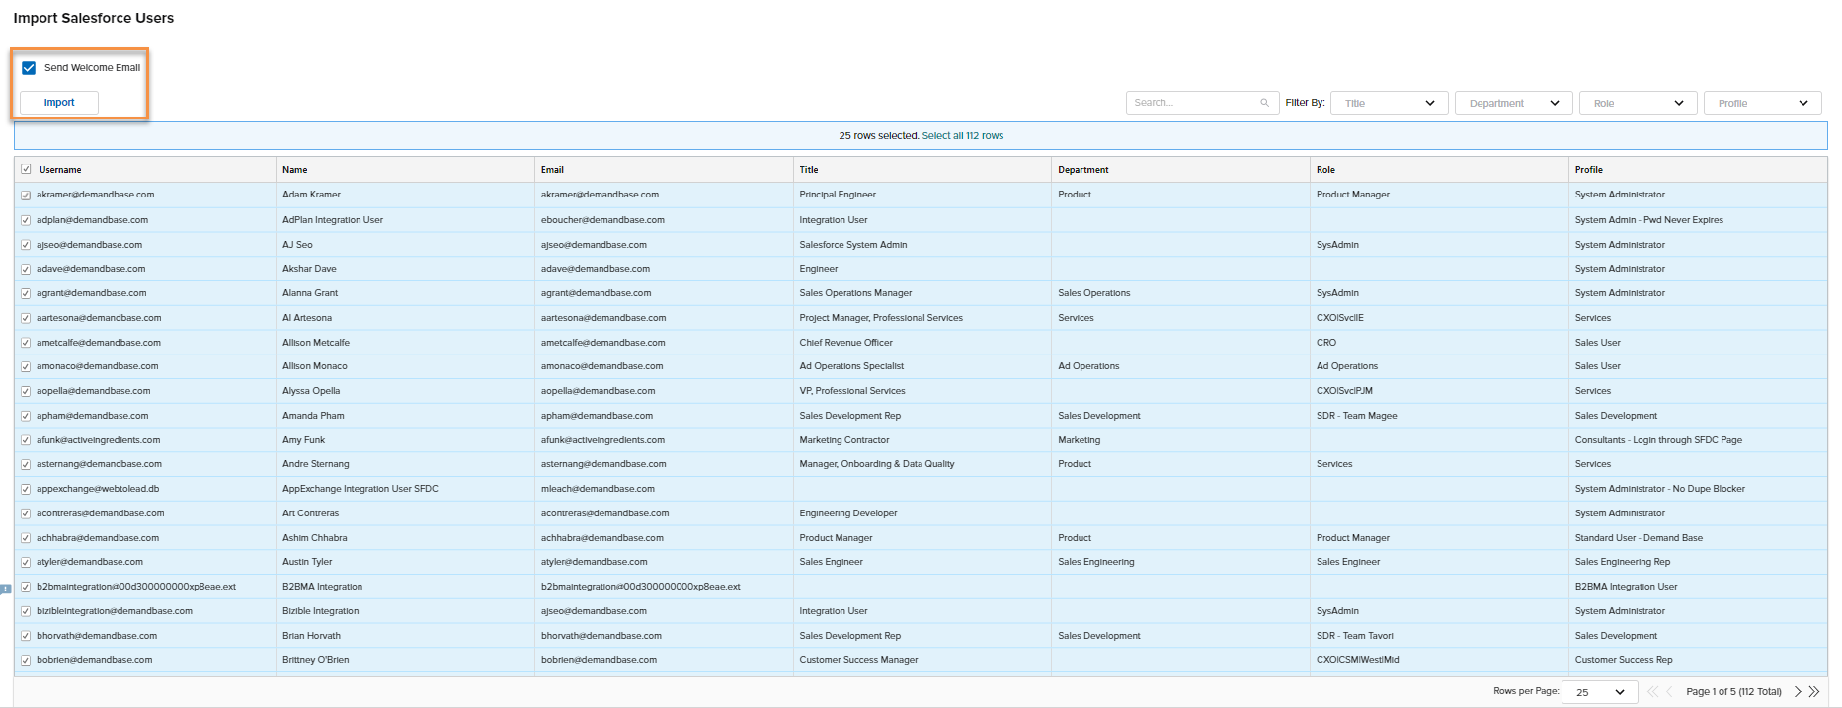The width and height of the screenshot is (1842, 708).
Task: Click the profile B2BMA Integration User
Action: pos(1627,587)
